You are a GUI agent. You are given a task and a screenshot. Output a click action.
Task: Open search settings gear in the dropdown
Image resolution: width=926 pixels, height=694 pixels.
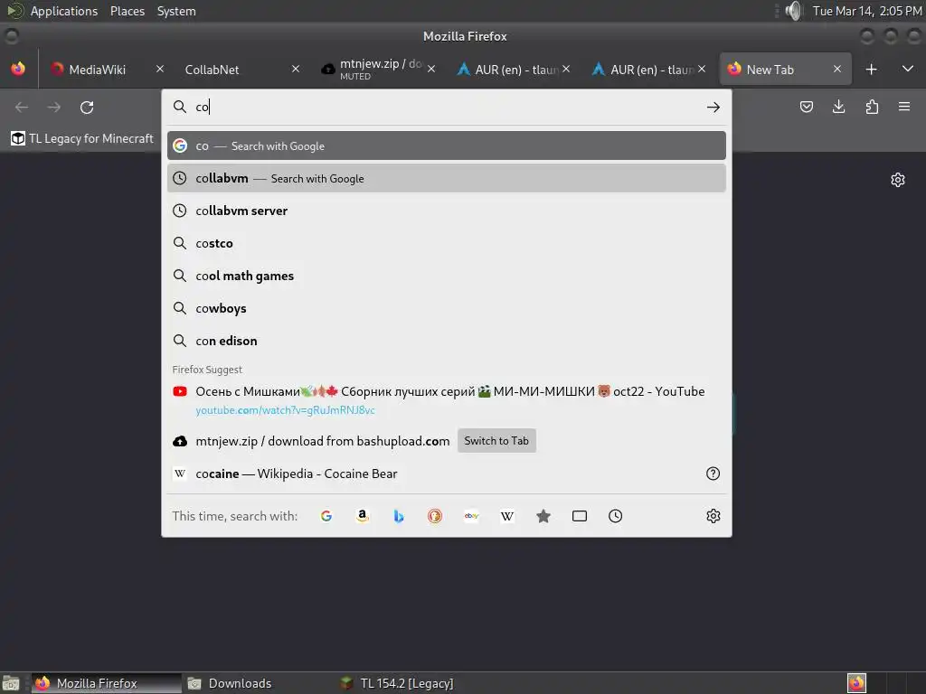713,516
